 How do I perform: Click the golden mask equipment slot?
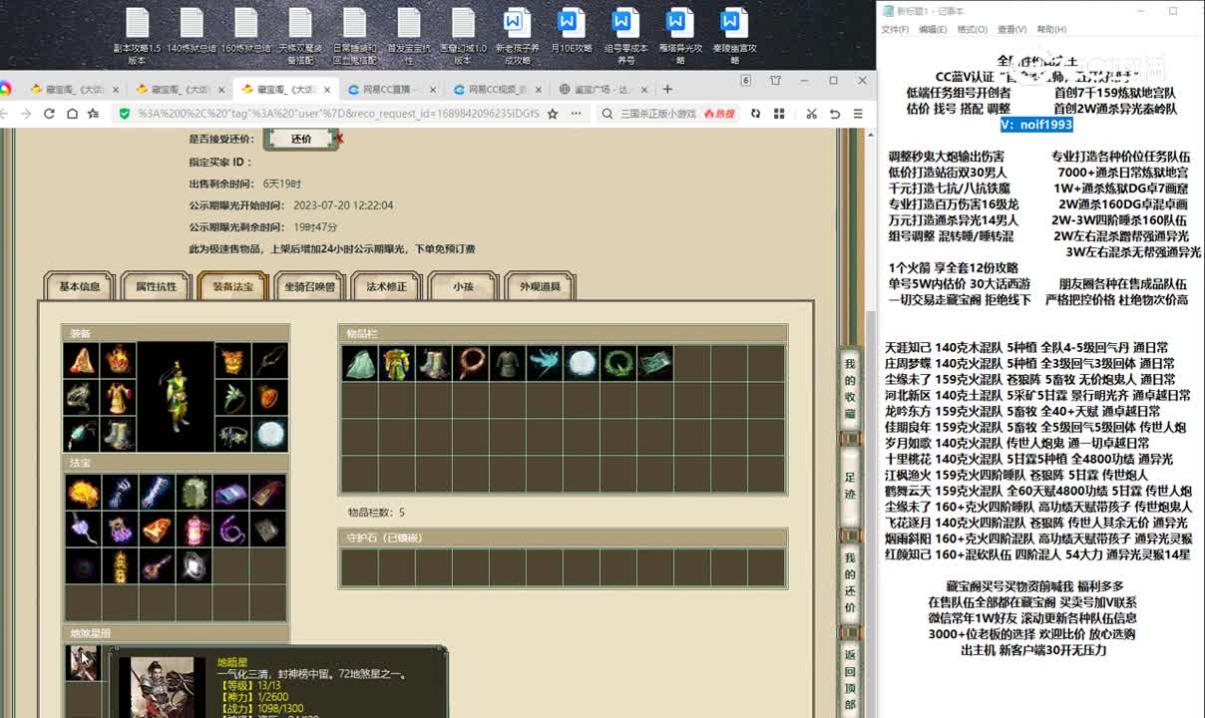[x=232, y=361]
